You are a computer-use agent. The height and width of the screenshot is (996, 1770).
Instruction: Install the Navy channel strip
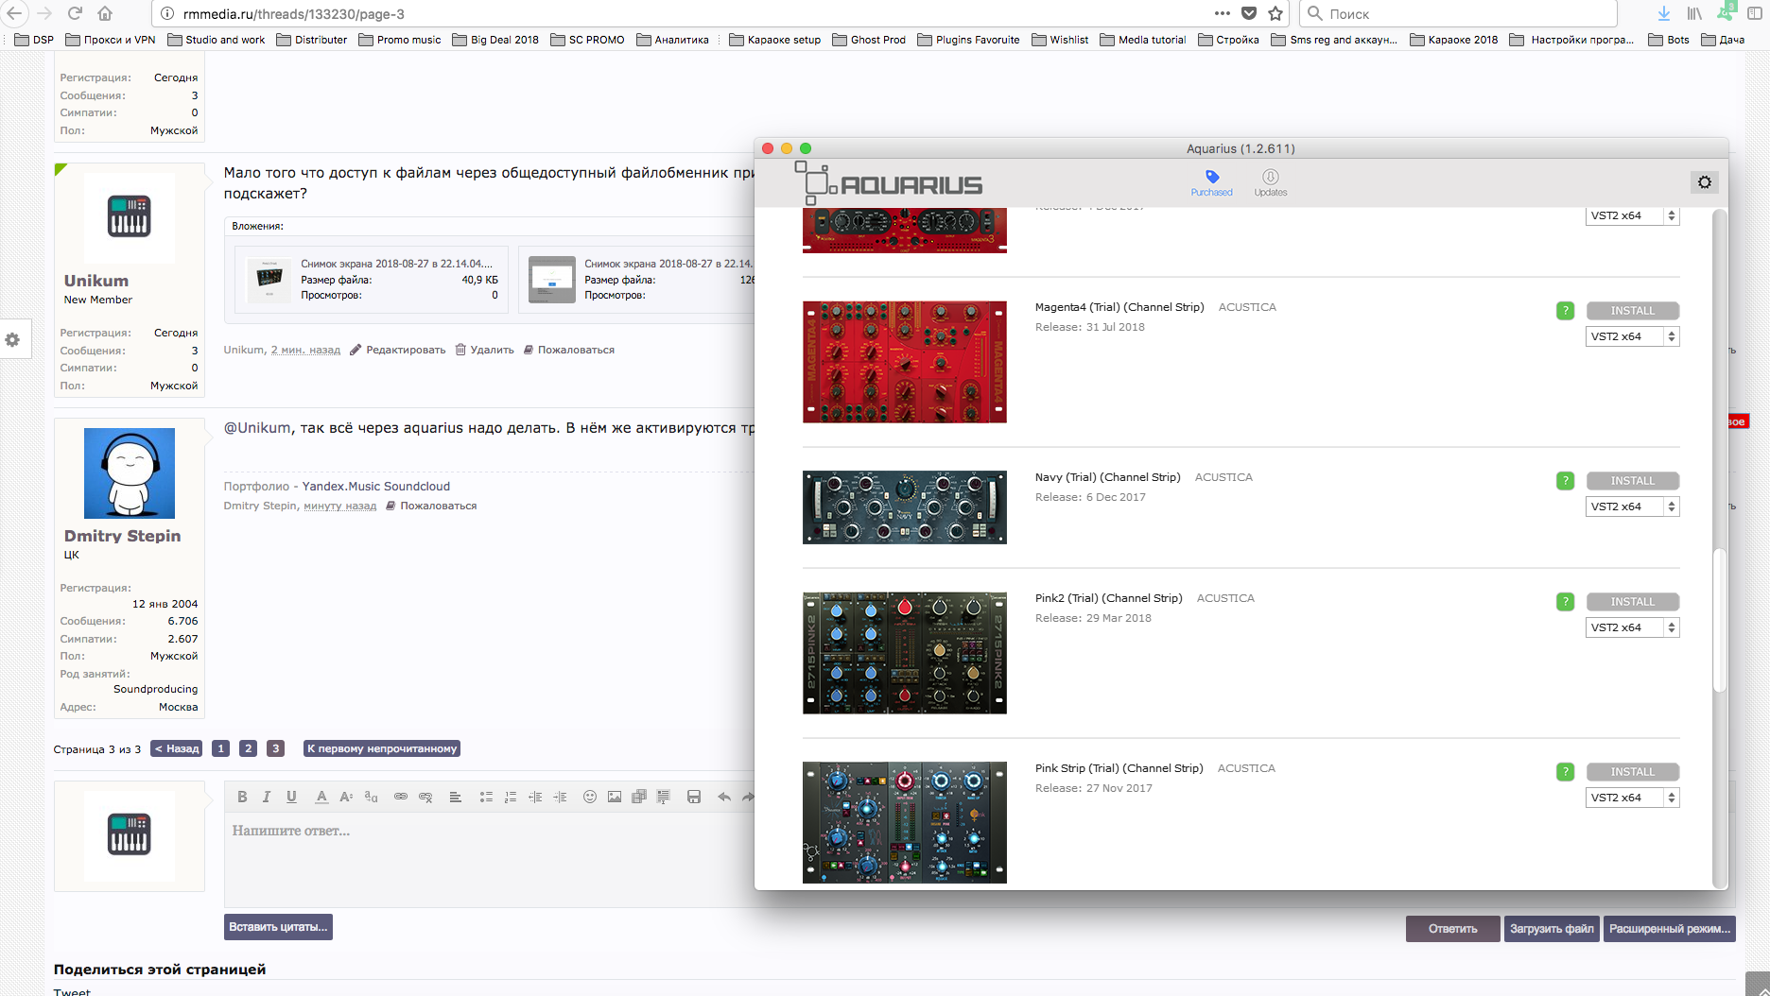[x=1633, y=481]
